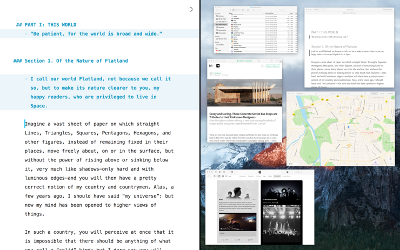Open the Show dropdown in Maps
Screen dimensions: 400x250
(294, 164)
